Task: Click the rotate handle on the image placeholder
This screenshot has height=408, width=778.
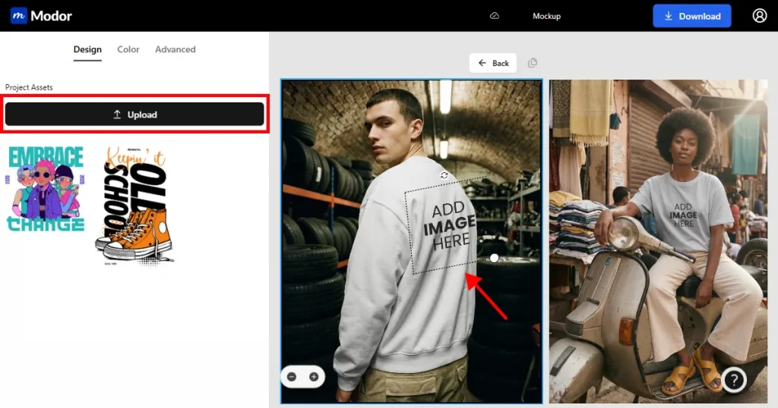Action: pos(444,175)
